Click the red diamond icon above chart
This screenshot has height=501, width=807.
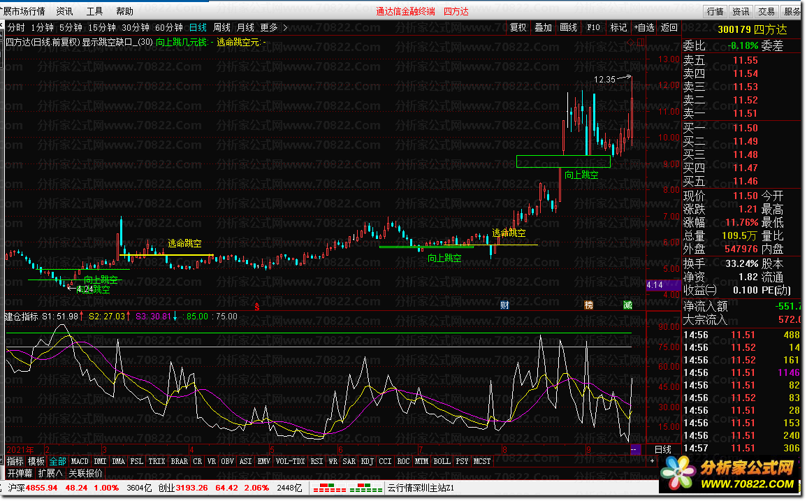point(630,42)
